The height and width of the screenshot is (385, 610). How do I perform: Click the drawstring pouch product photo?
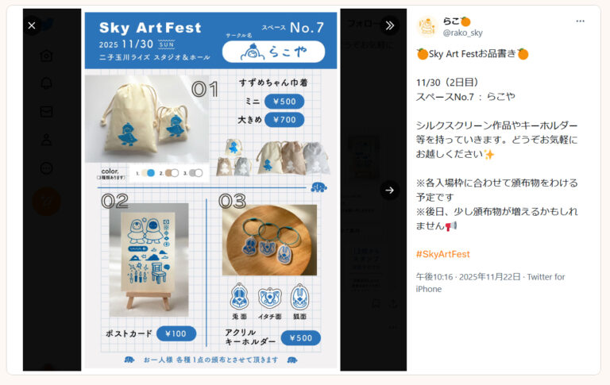[147, 118]
